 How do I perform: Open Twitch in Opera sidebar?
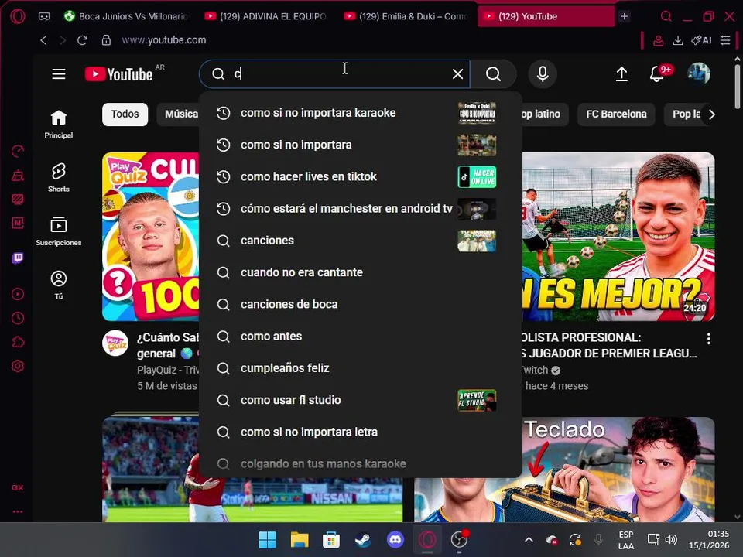[18, 258]
